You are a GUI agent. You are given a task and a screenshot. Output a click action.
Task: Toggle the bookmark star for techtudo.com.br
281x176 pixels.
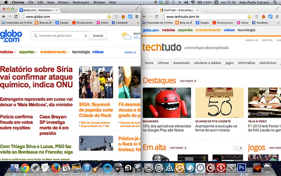click(x=249, y=16)
